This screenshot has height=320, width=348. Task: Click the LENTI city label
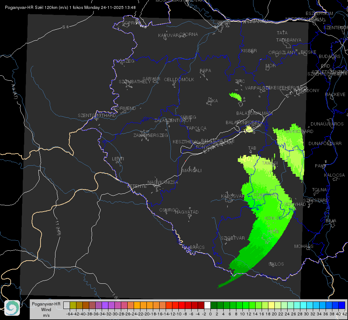(118, 159)
